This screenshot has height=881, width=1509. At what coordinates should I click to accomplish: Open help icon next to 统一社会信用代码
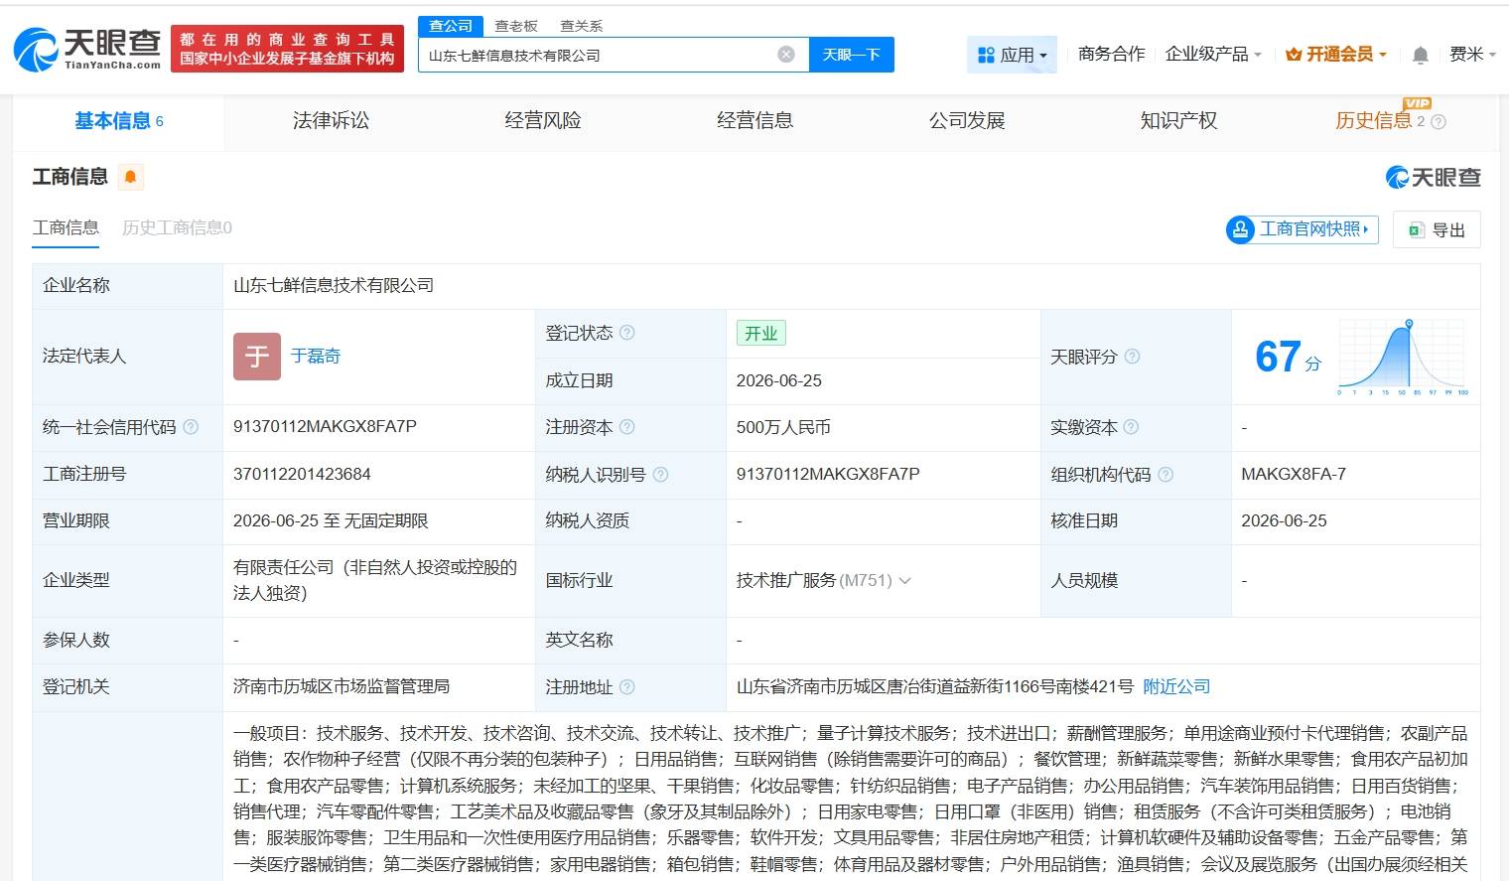pyautogui.click(x=191, y=427)
